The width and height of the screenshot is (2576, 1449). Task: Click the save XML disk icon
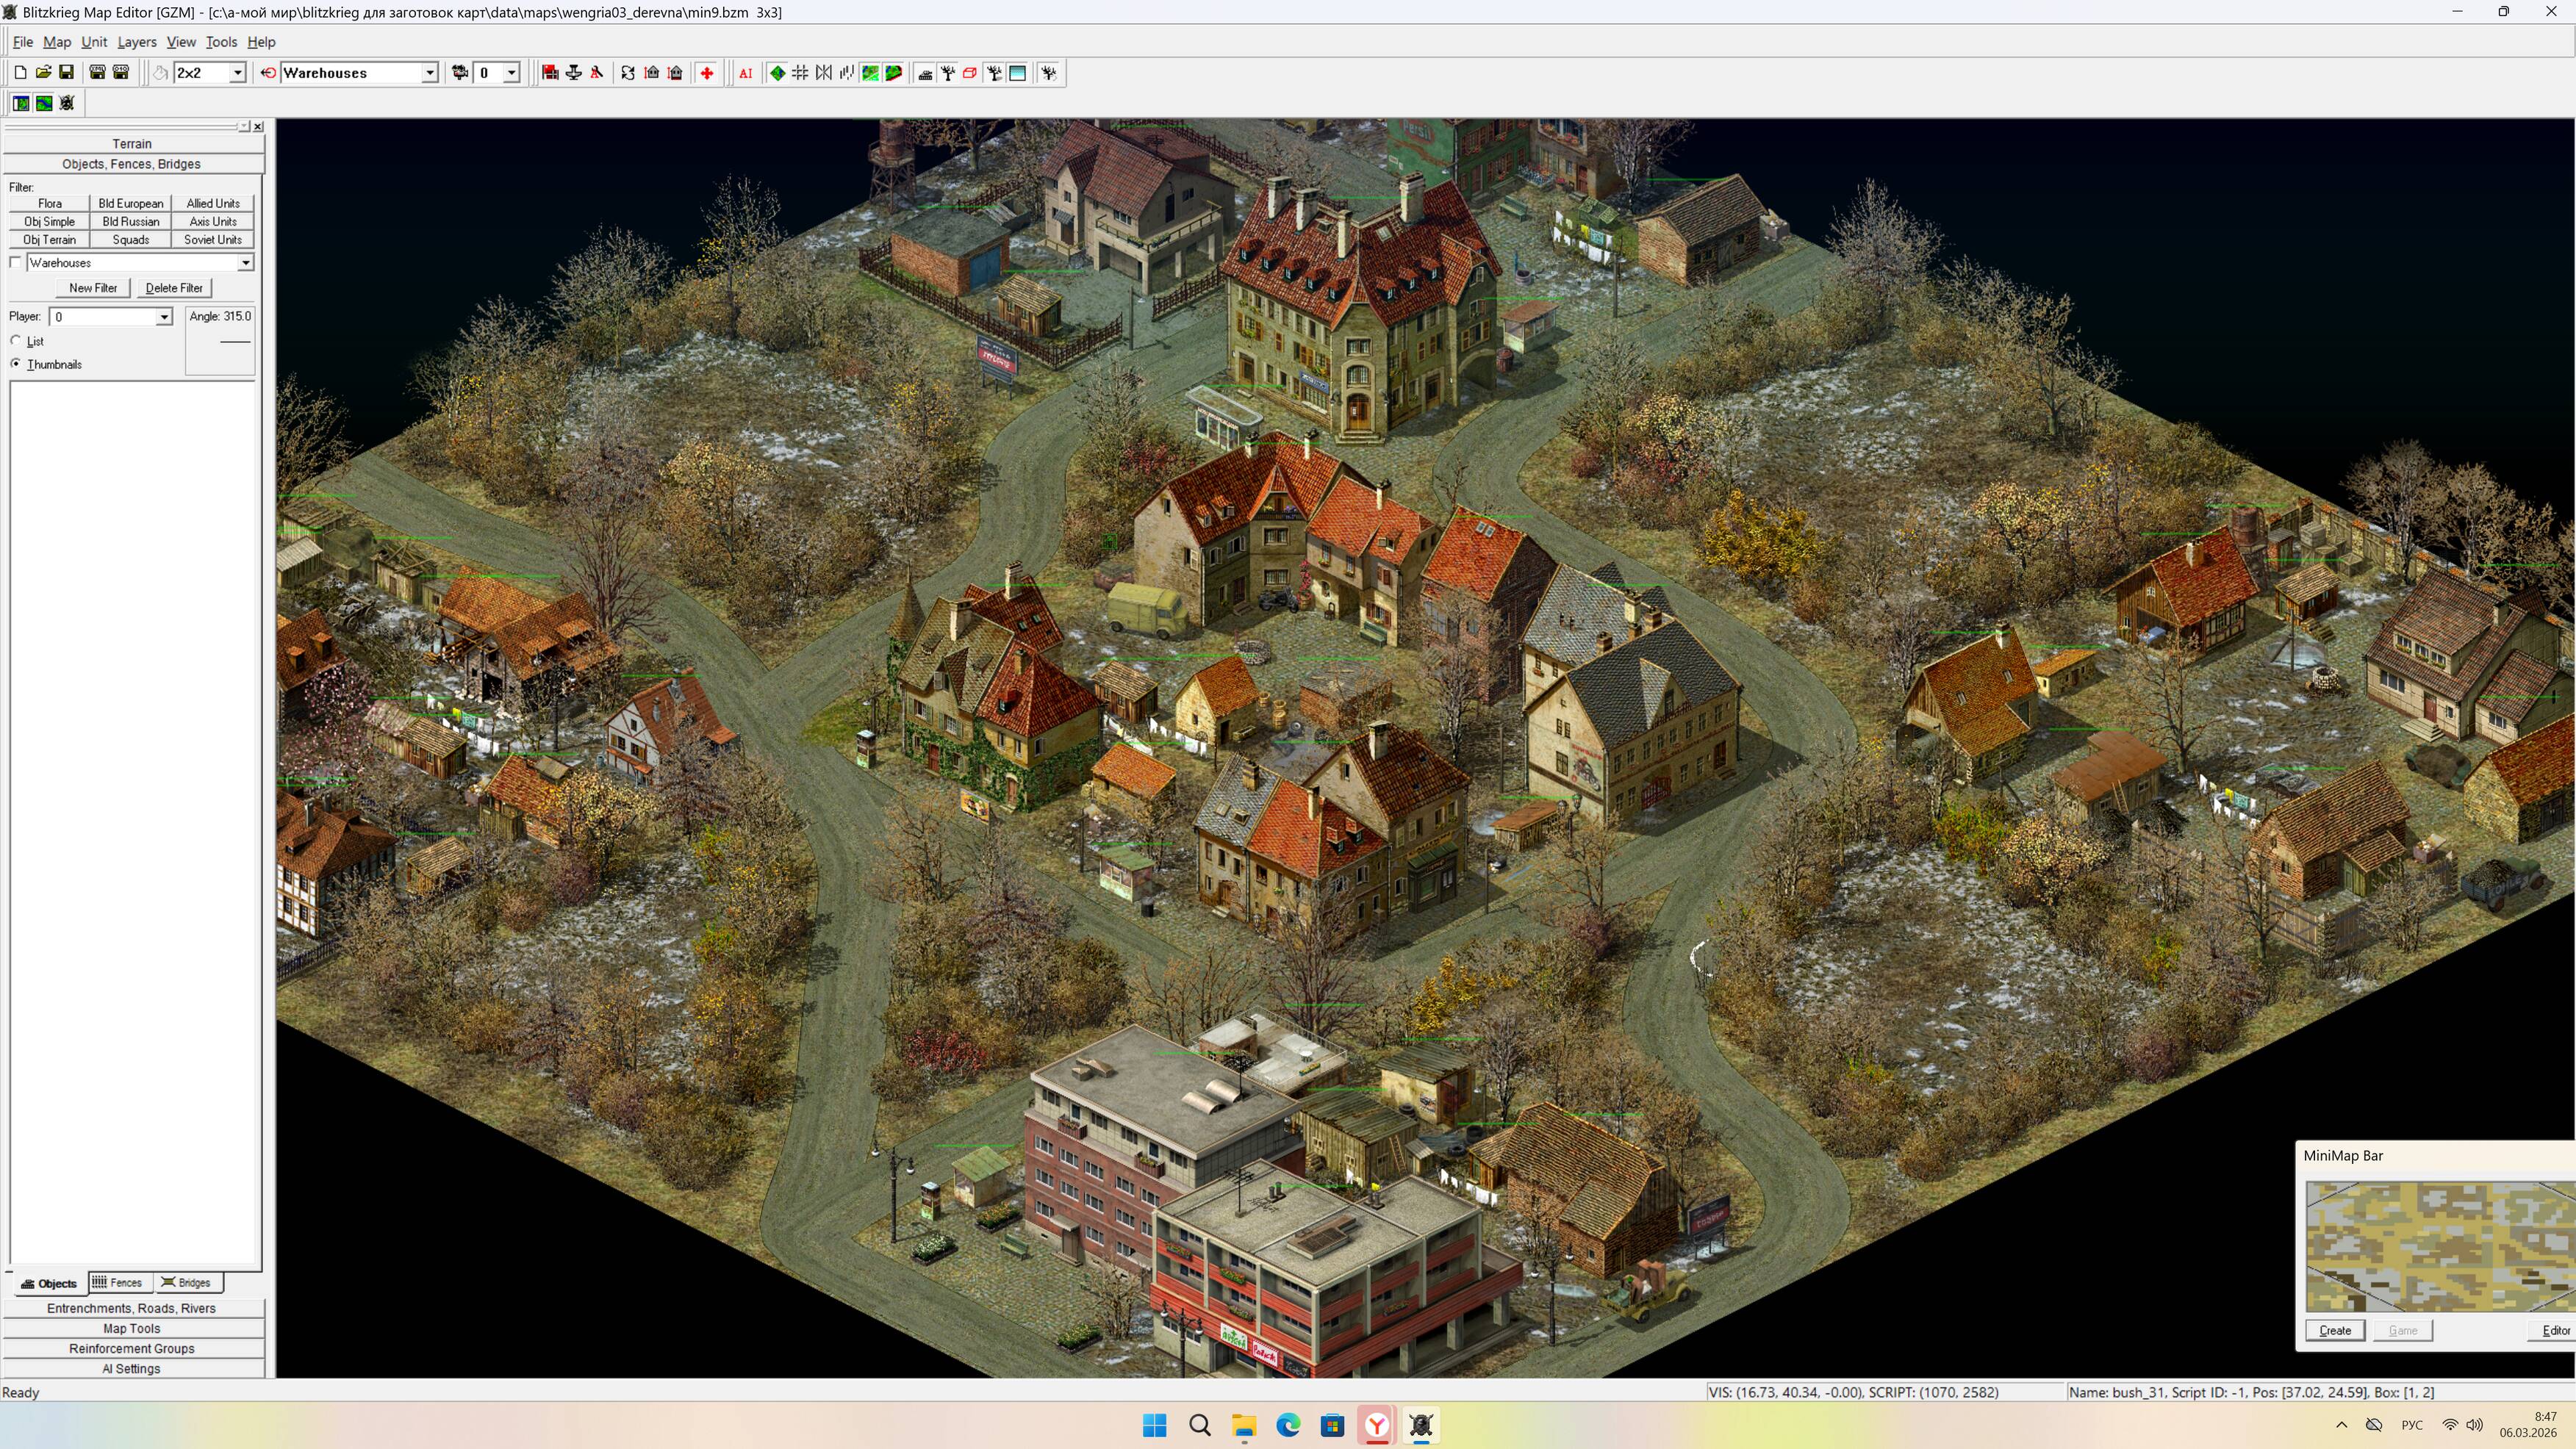coord(97,73)
